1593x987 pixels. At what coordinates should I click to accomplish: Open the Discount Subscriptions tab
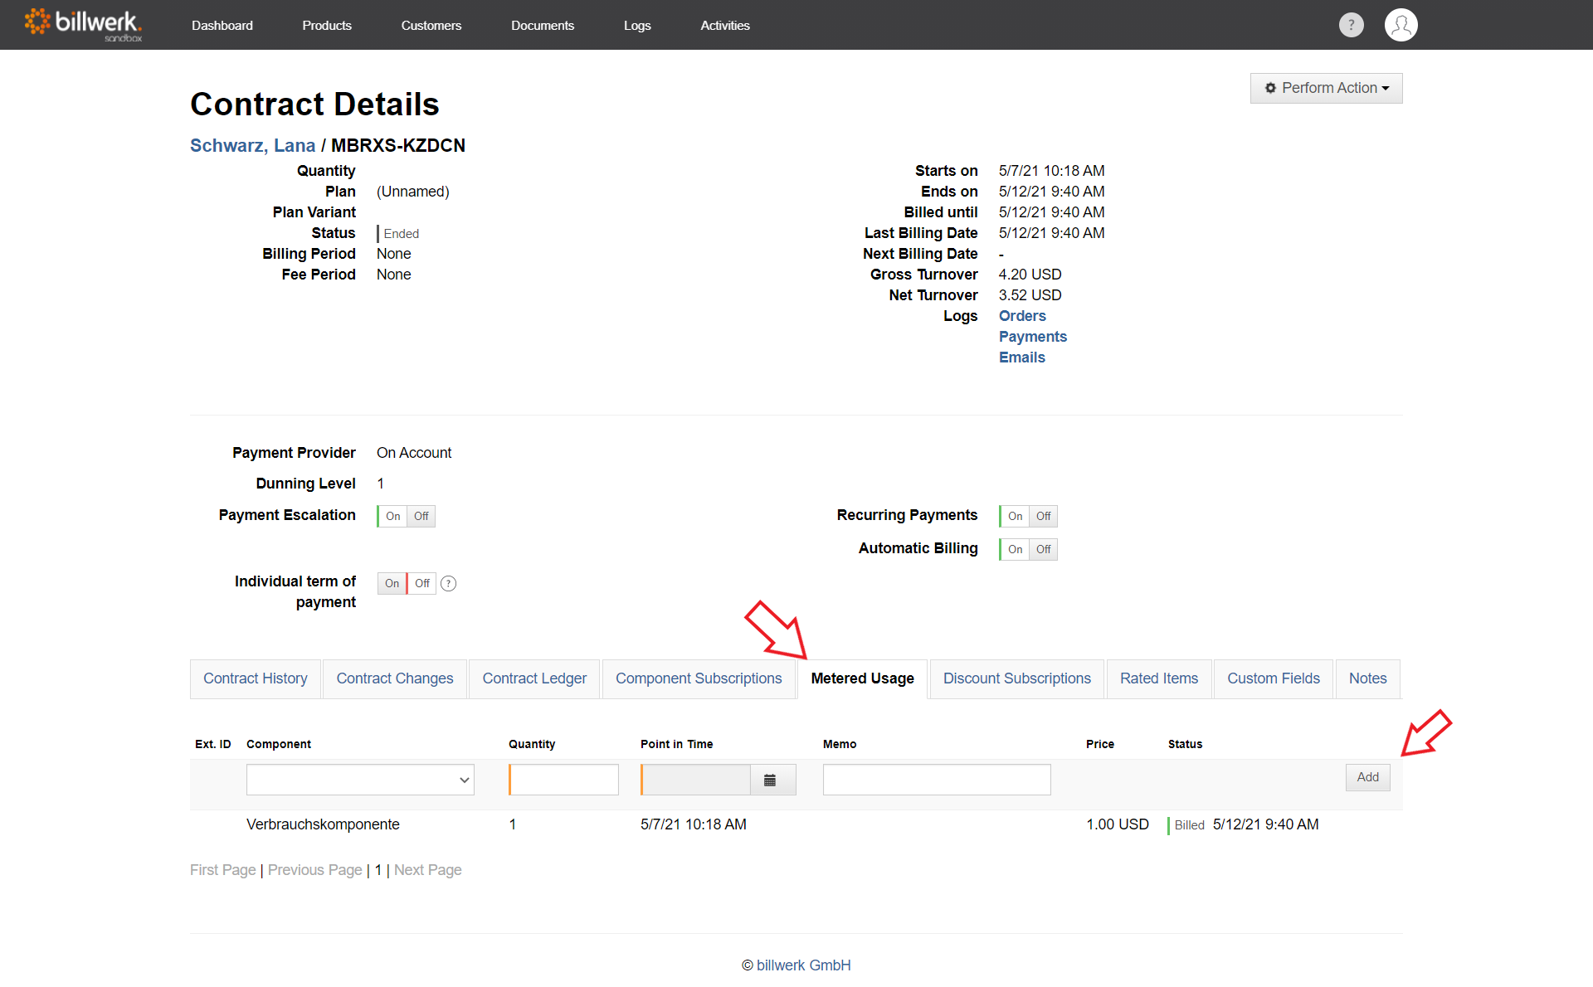(x=1017, y=678)
